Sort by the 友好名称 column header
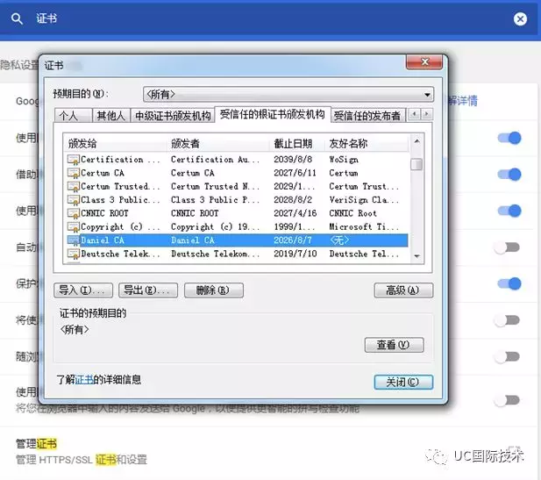Screen dimensions: 541x480 (x=367, y=143)
